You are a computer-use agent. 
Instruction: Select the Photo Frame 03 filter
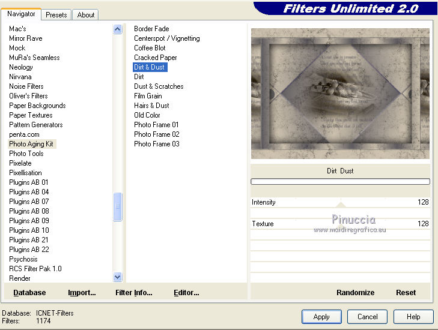(156, 144)
